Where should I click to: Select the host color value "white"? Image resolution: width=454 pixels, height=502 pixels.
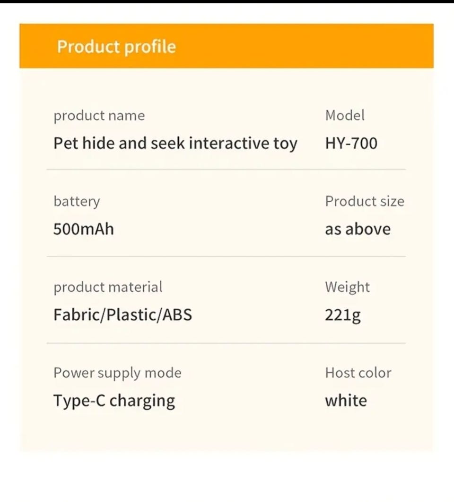[346, 401]
